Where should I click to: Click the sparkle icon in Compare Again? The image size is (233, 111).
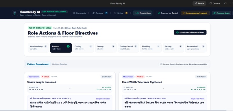click(x=214, y=13)
